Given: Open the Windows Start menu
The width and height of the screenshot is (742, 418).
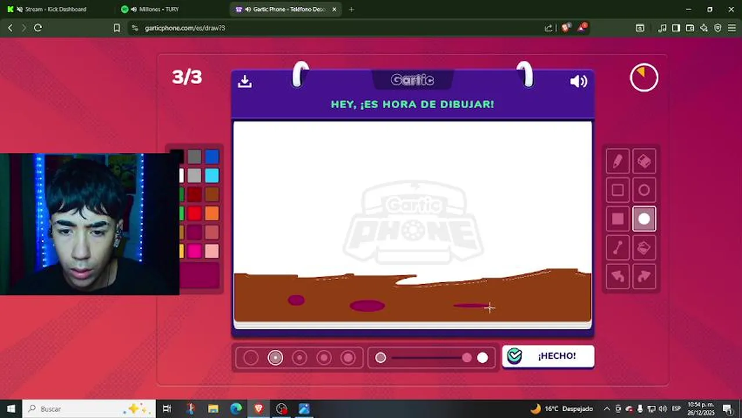Looking at the screenshot, I should [10, 409].
